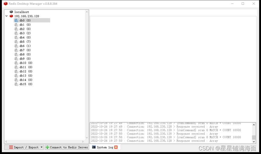Click tree panel scroll up arrow
This screenshot has height=154, width=261.
(87, 12)
